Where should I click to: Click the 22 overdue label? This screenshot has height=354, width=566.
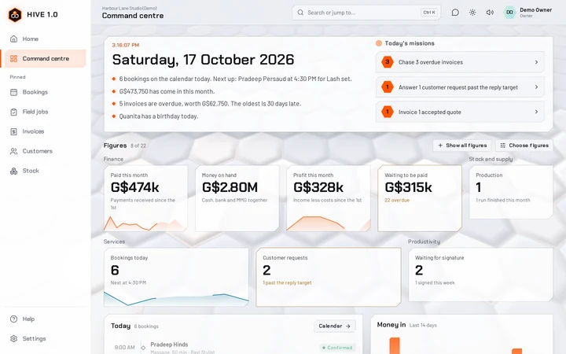397,200
